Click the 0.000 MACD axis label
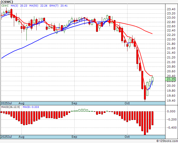Viewport: 178px width, 143px height. 171,111
